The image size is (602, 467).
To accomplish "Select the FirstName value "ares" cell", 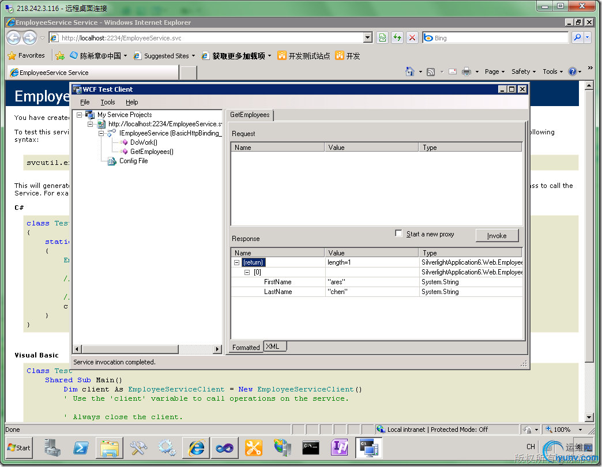I will (371, 282).
